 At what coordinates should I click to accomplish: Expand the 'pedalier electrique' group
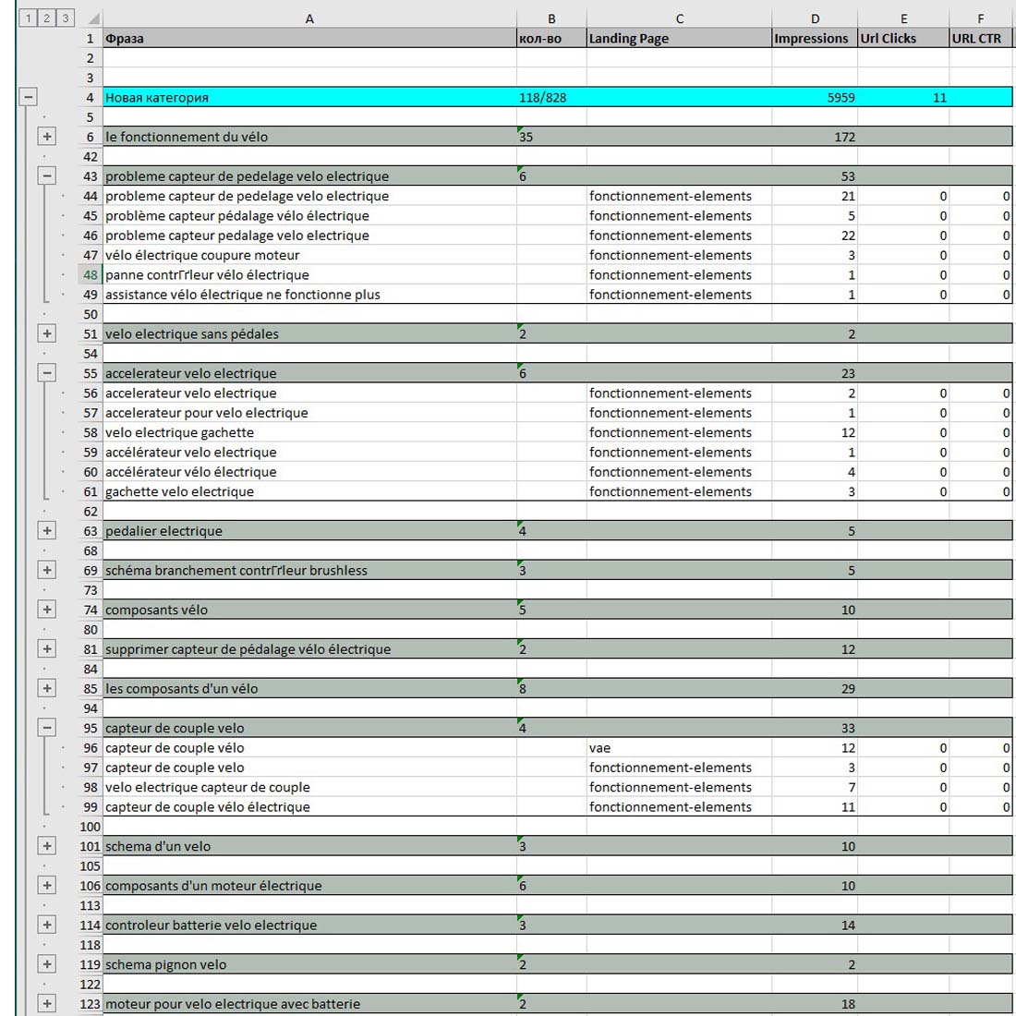47,531
